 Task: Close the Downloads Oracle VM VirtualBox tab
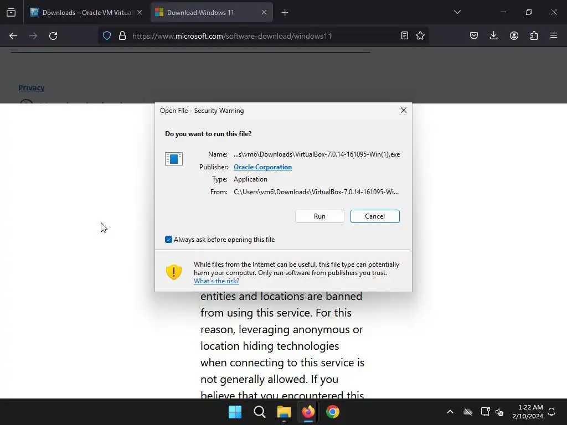pyautogui.click(x=140, y=13)
